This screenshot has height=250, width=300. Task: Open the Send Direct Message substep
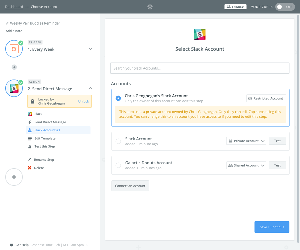point(58,122)
